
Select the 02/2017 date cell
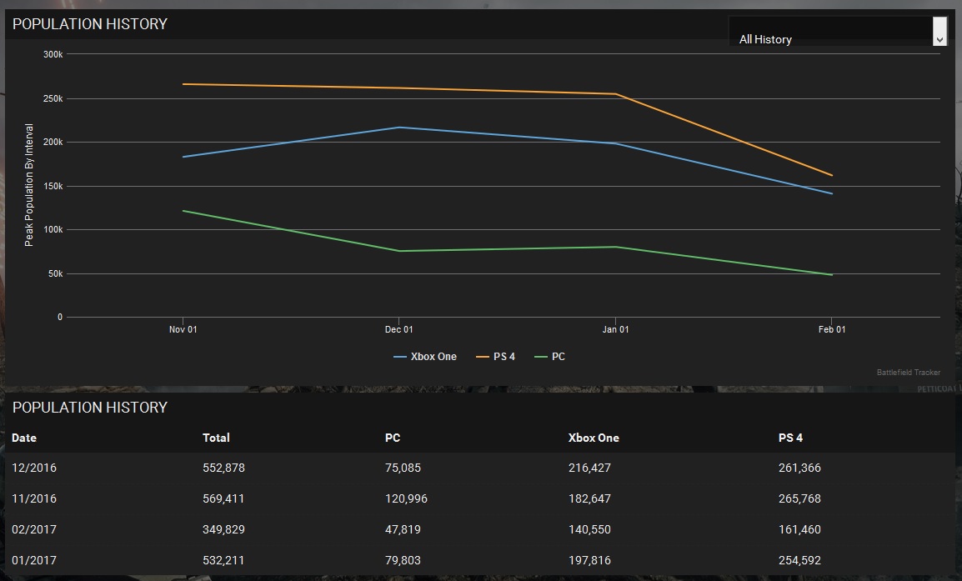point(34,529)
